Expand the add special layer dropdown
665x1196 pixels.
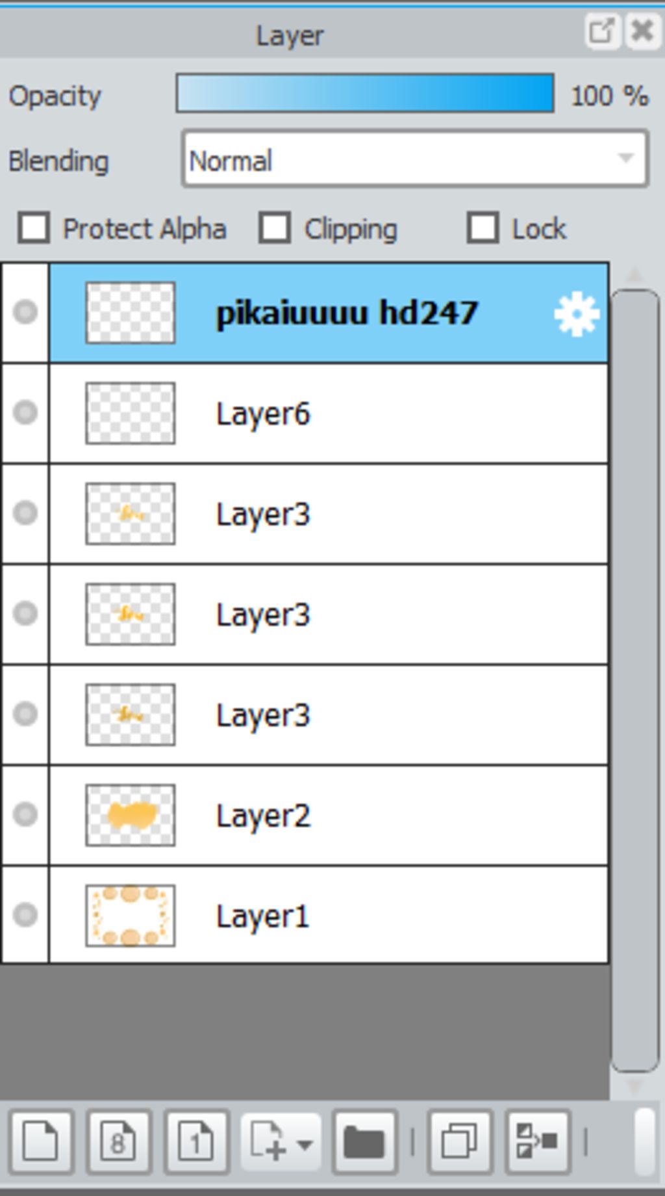coord(281,1142)
